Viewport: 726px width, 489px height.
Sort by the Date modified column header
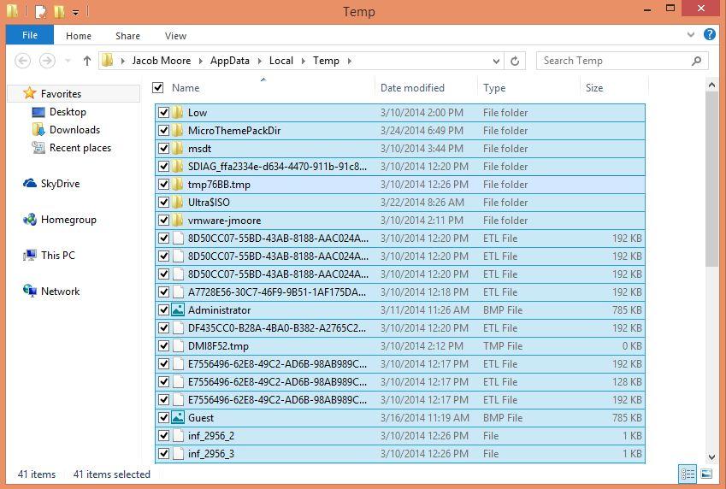(x=412, y=87)
